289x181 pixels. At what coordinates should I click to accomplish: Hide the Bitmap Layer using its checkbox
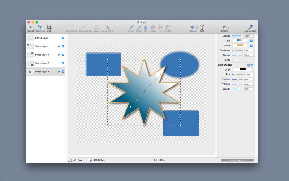coord(63,38)
